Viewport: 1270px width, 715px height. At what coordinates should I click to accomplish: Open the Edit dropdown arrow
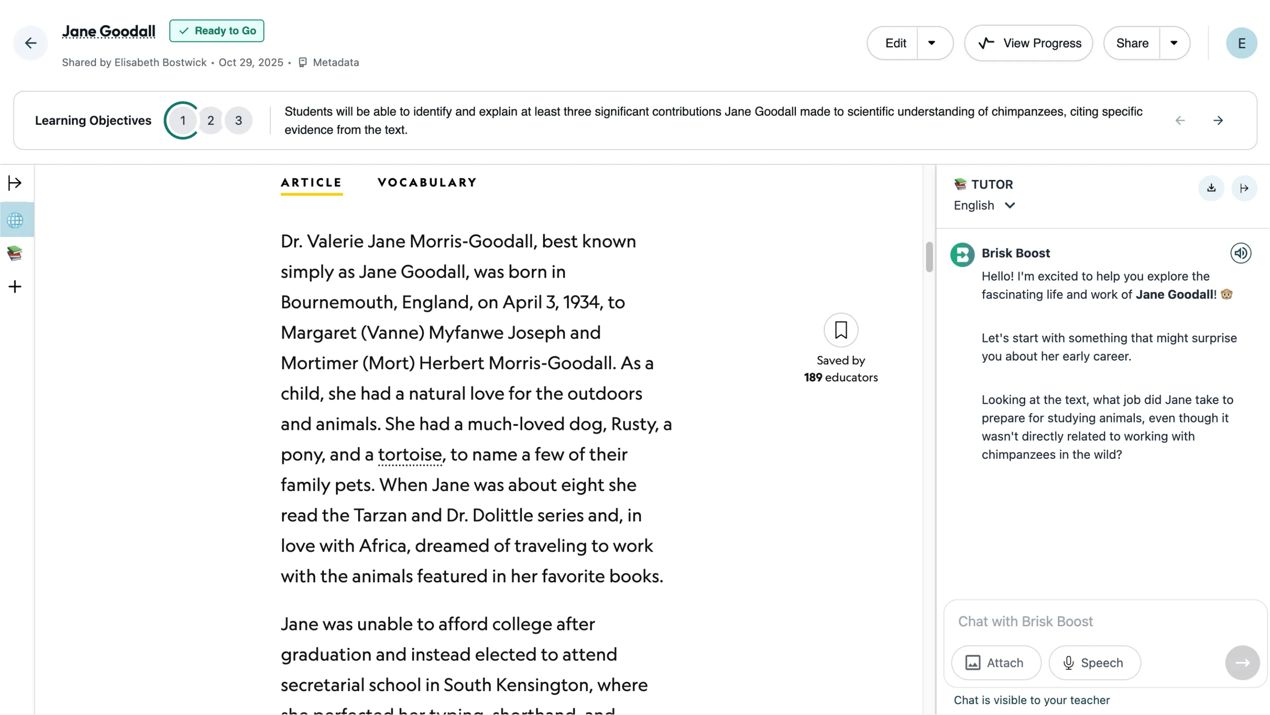click(x=931, y=44)
